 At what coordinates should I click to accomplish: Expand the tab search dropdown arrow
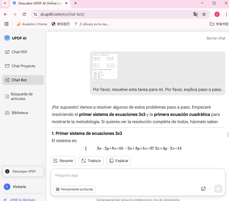5,3
